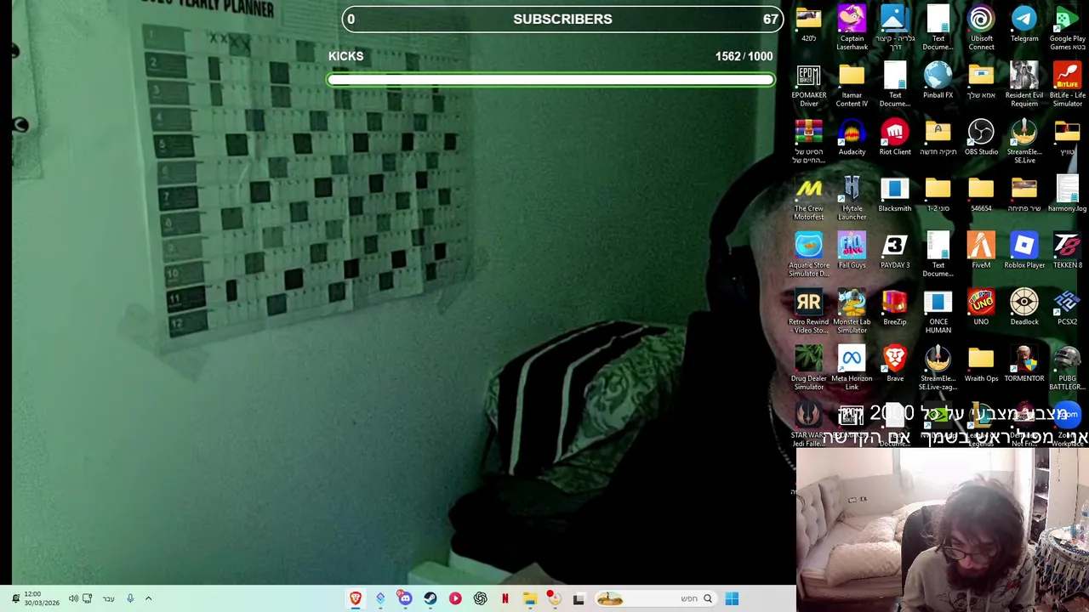Click the taskbar search box

[x=655, y=598]
